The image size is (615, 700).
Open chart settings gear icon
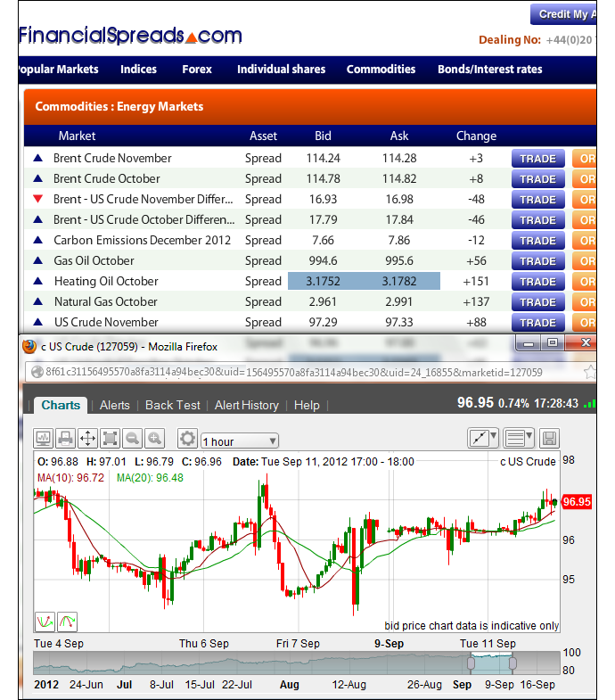[187, 439]
